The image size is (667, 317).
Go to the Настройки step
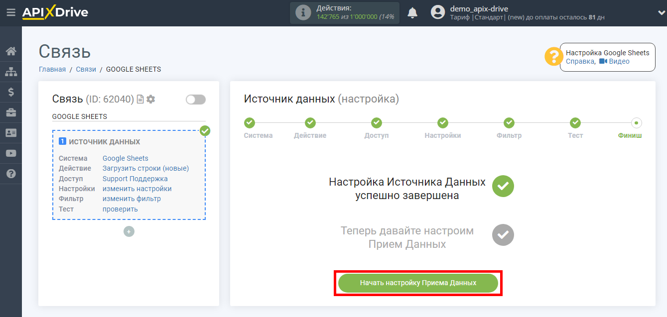point(443,123)
